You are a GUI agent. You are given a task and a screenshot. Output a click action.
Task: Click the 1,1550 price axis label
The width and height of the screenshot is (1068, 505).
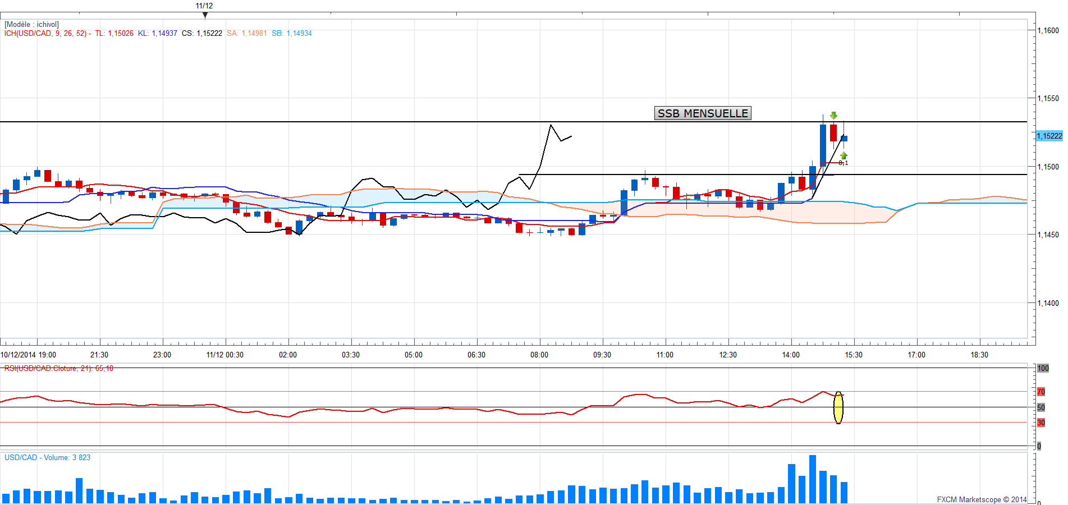point(1048,98)
